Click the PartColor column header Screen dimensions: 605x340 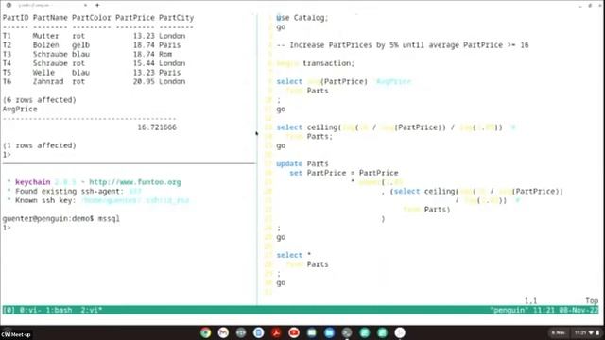92,18
